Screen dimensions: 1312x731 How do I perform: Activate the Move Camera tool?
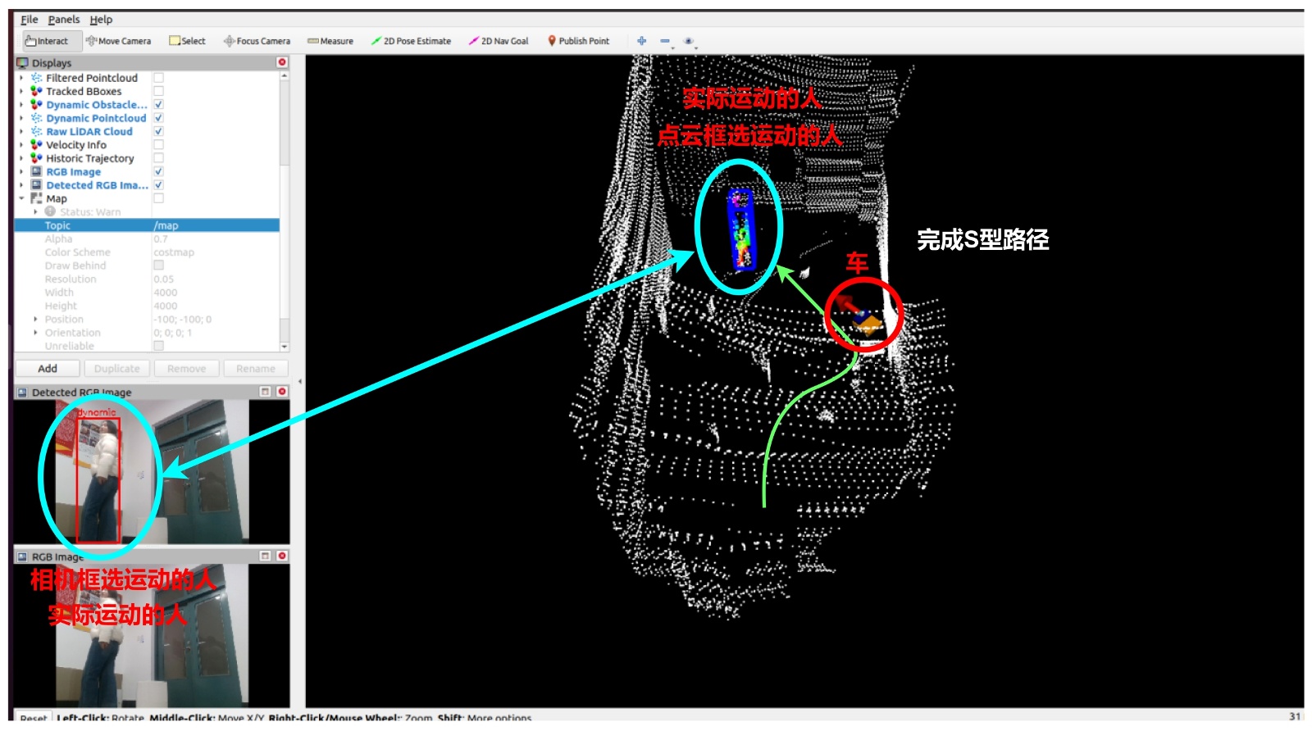point(119,41)
